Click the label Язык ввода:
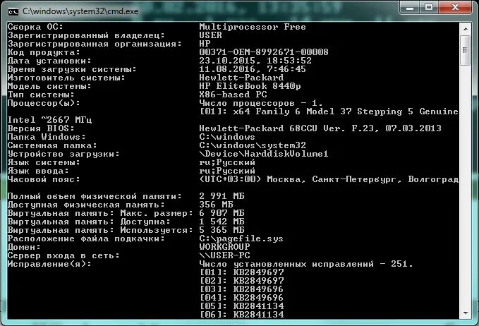This screenshot has height=326, width=479. 38,171
